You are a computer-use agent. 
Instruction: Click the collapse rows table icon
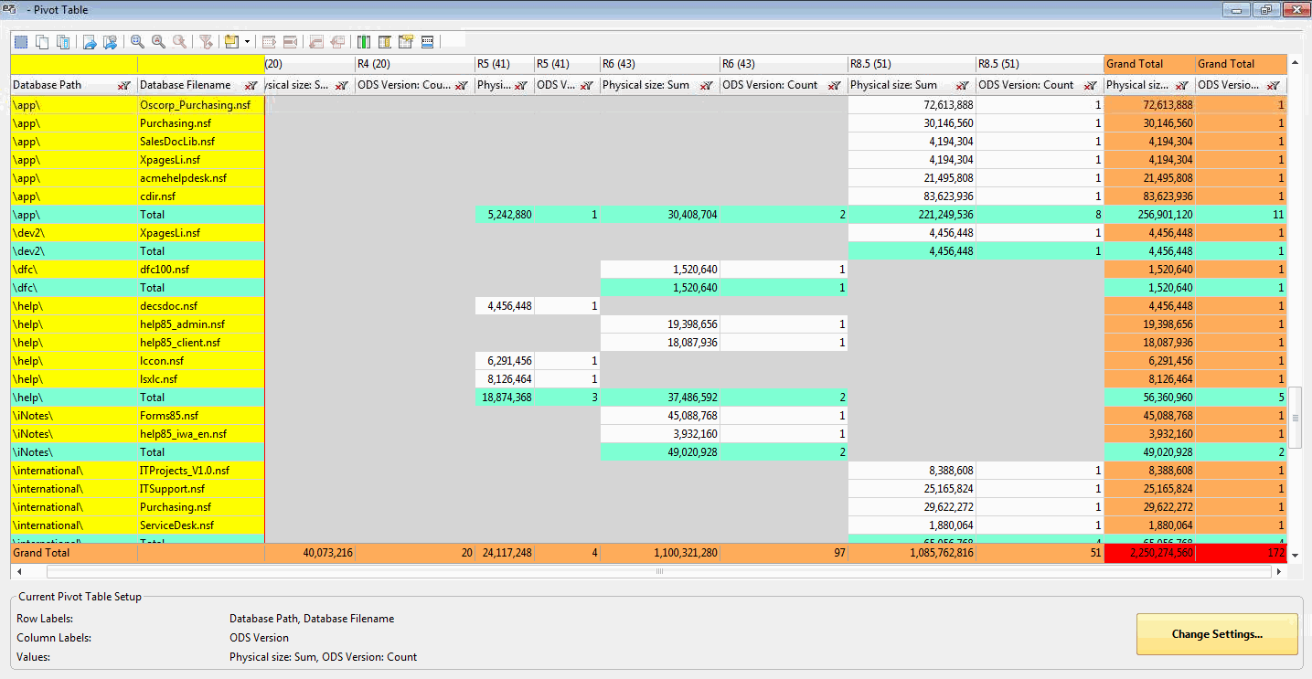coord(290,41)
